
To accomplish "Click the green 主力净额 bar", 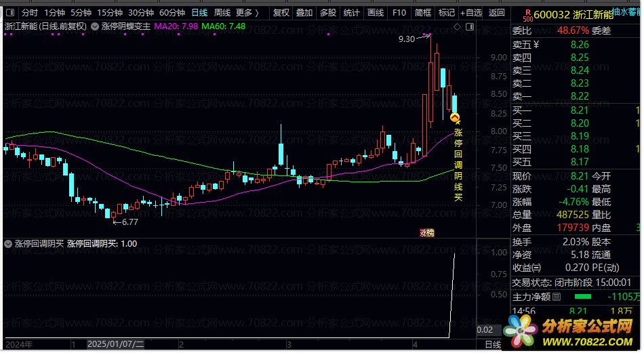I will click(x=583, y=297).
